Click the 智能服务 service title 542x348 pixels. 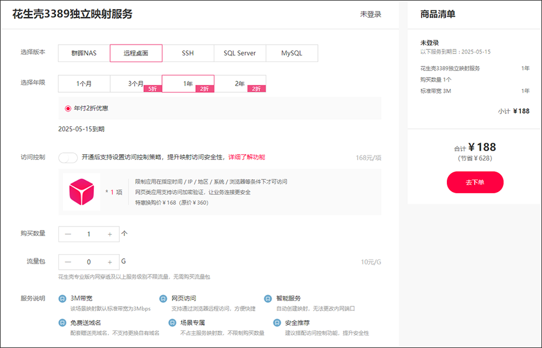[x=288, y=298]
